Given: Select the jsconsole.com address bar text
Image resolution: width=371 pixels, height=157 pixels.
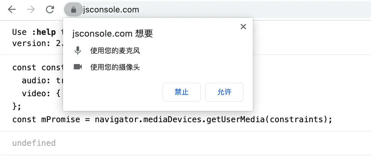Looking at the screenshot, I should point(111,10).
